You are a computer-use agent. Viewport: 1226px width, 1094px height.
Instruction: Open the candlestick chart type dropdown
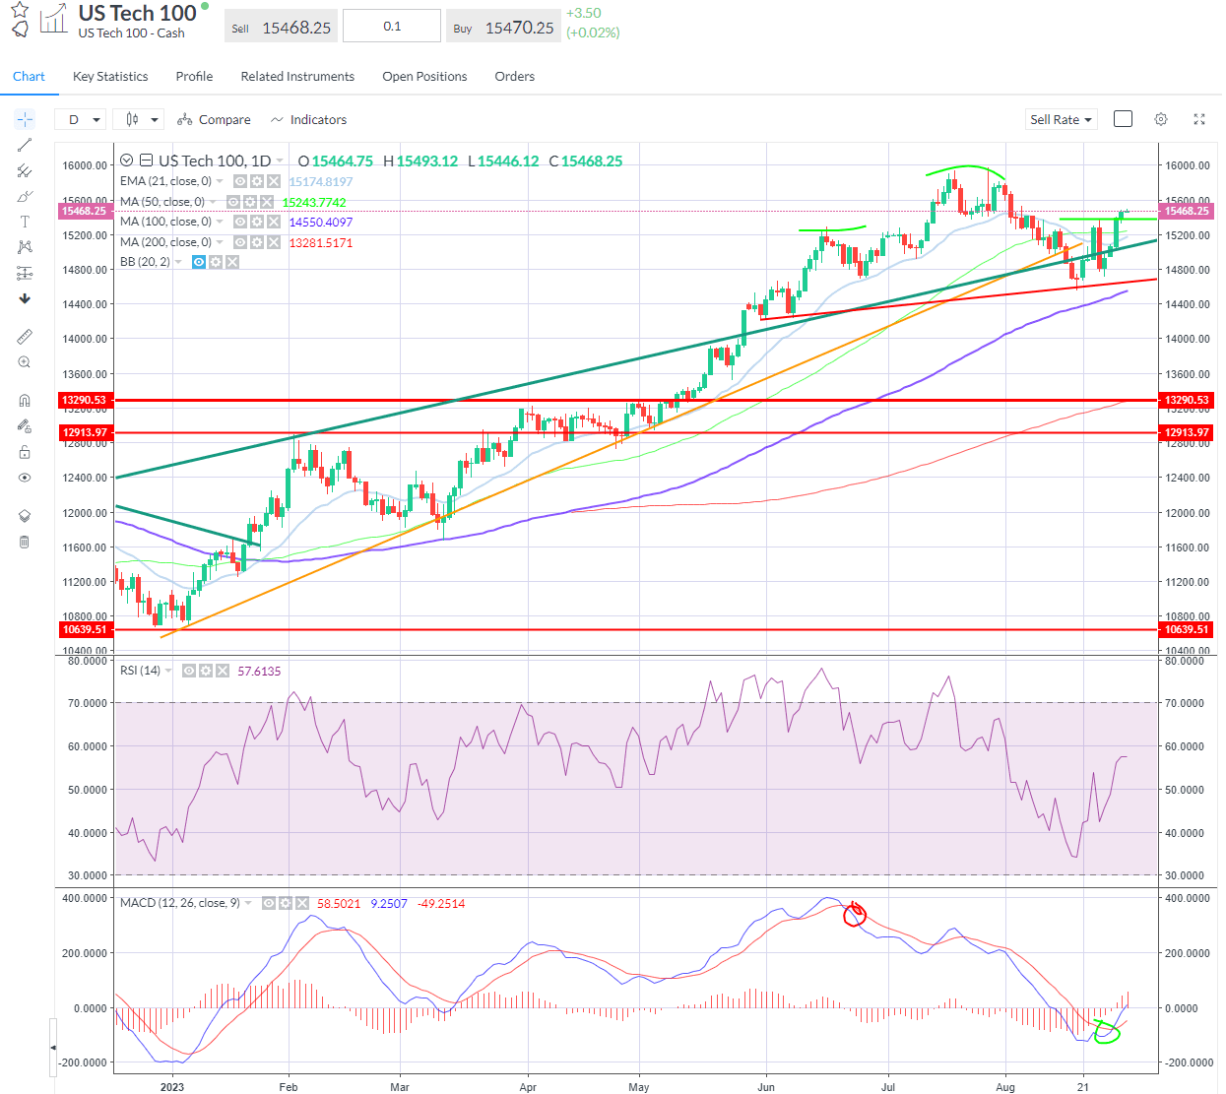click(x=139, y=119)
